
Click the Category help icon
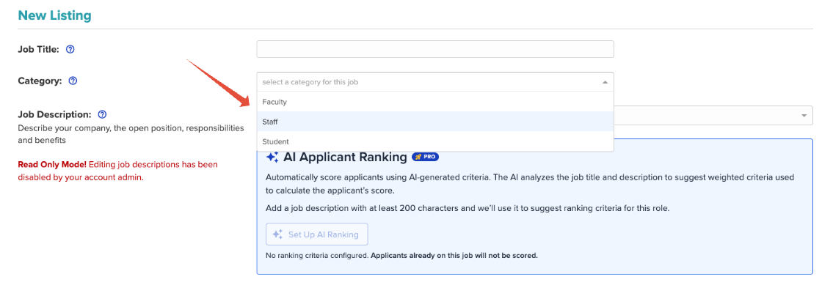[x=73, y=81]
